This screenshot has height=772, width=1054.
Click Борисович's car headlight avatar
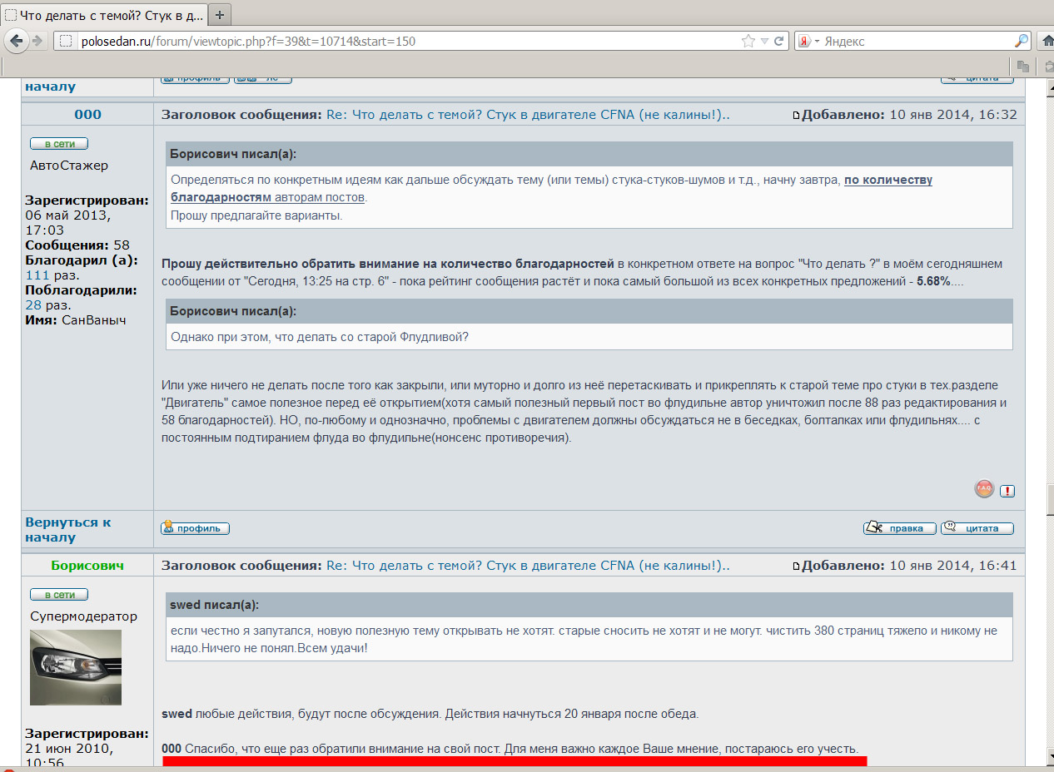[76, 667]
